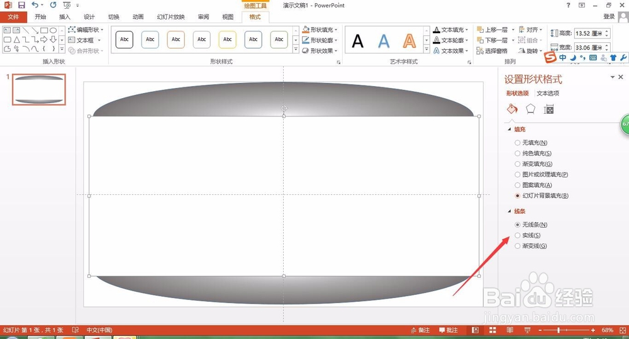Switch to Animations (动画) tab
The image size is (629, 339).
[138, 17]
